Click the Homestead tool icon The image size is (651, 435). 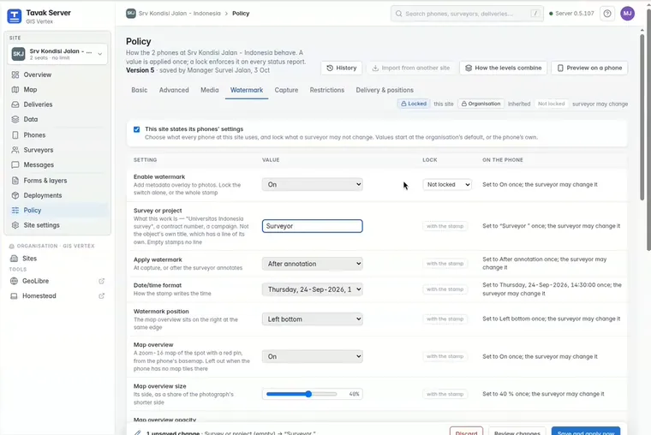[x=14, y=296]
